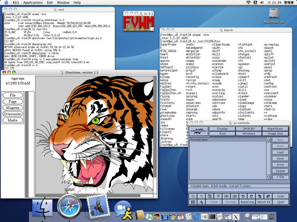This screenshot has width=297, height=222.
Task: Click the Save button in xv controls
Action: pos(280,159)
